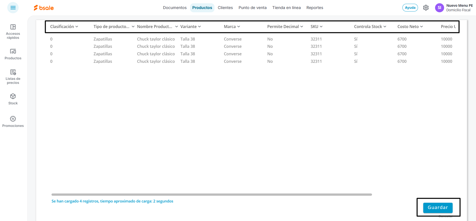The image size is (476, 221).
Task: Click the Nuevo Menu PE account name
Action: 459,6
